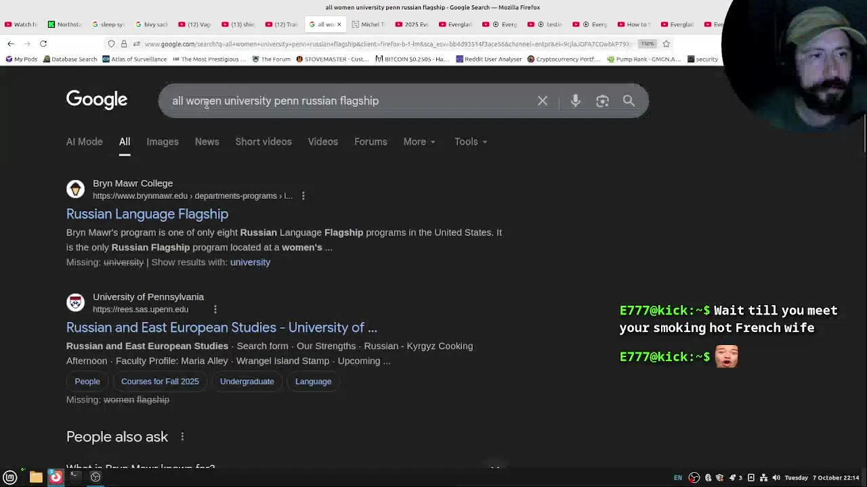Open search by image camera icon

(602, 101)
